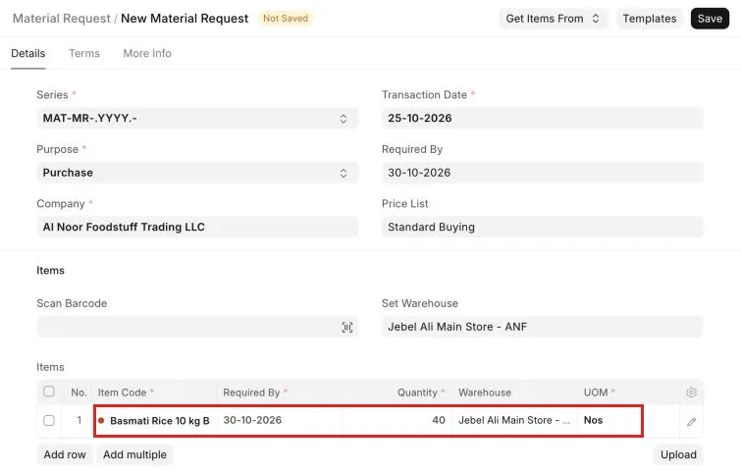Open the Series dropdown

(197, 118)
